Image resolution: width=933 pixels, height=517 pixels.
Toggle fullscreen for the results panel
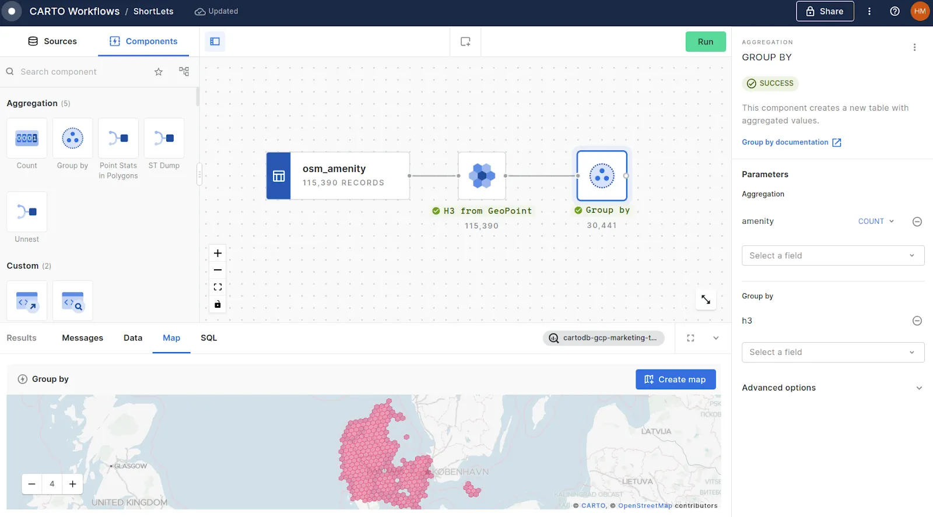coord(690,338)
